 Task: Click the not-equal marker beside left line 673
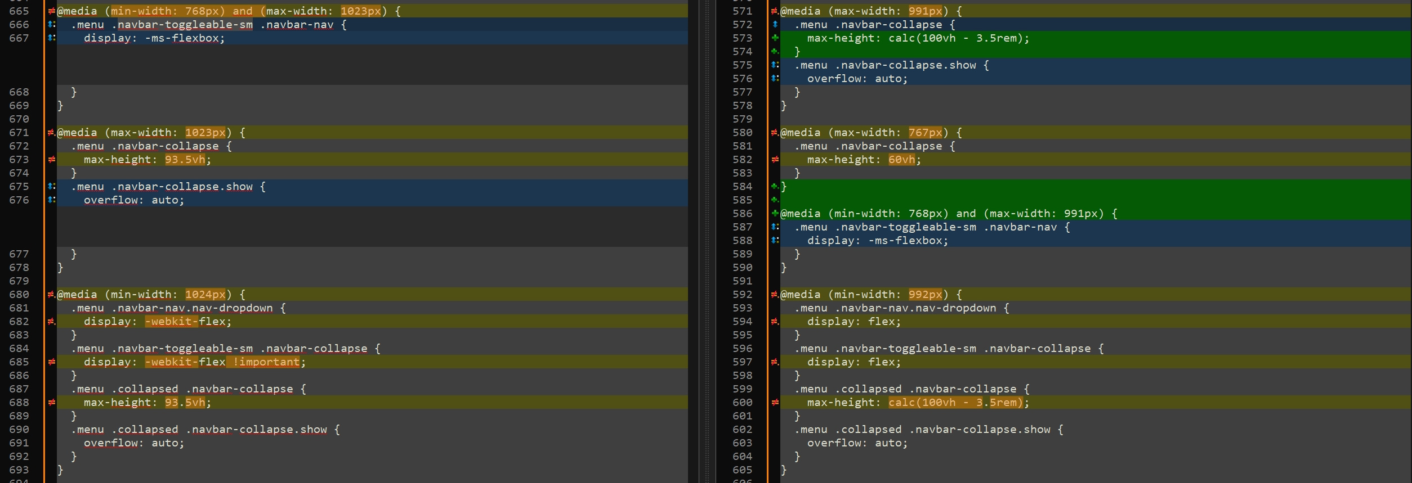[51, 160]
